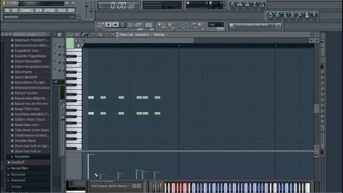Open browser item Fuego96-FL Chan
343x193 pixels.
click(26, 50)
